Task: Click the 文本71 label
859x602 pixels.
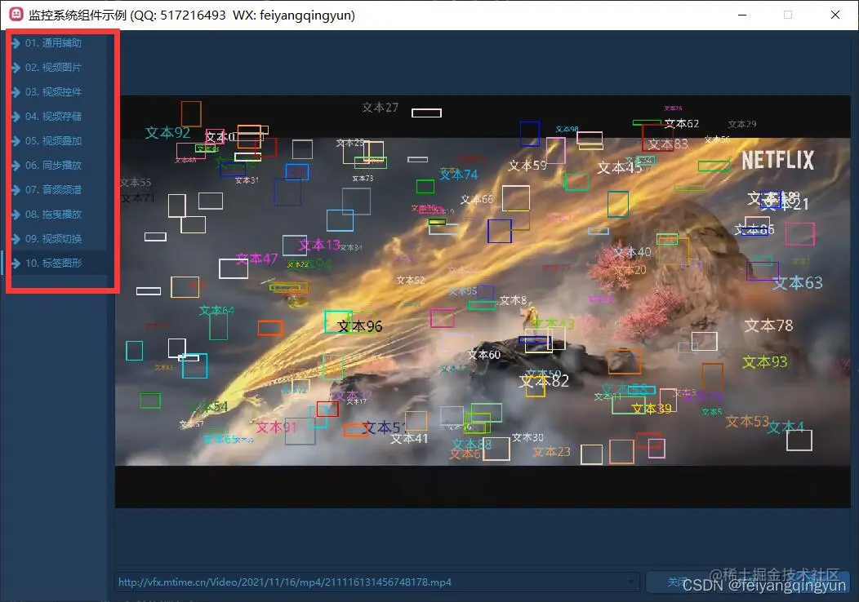Action: pos(137,197)
